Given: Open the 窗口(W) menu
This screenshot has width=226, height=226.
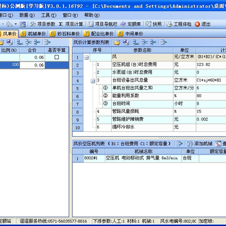Looking at the screenshot, I should (x=70, y=15).
